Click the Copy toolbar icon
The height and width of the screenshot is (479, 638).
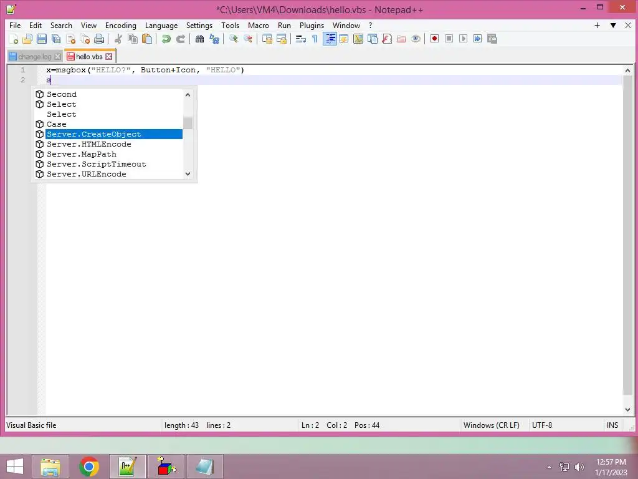click(133, 39)
